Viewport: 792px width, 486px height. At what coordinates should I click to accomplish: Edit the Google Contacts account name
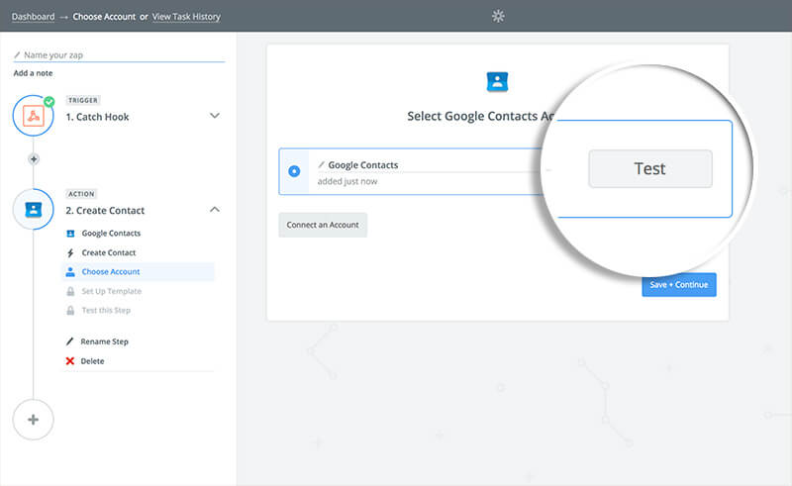[363, 165]
